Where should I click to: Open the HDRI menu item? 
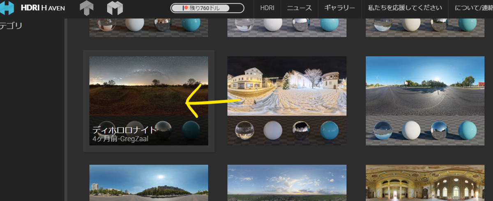point(267,8)
